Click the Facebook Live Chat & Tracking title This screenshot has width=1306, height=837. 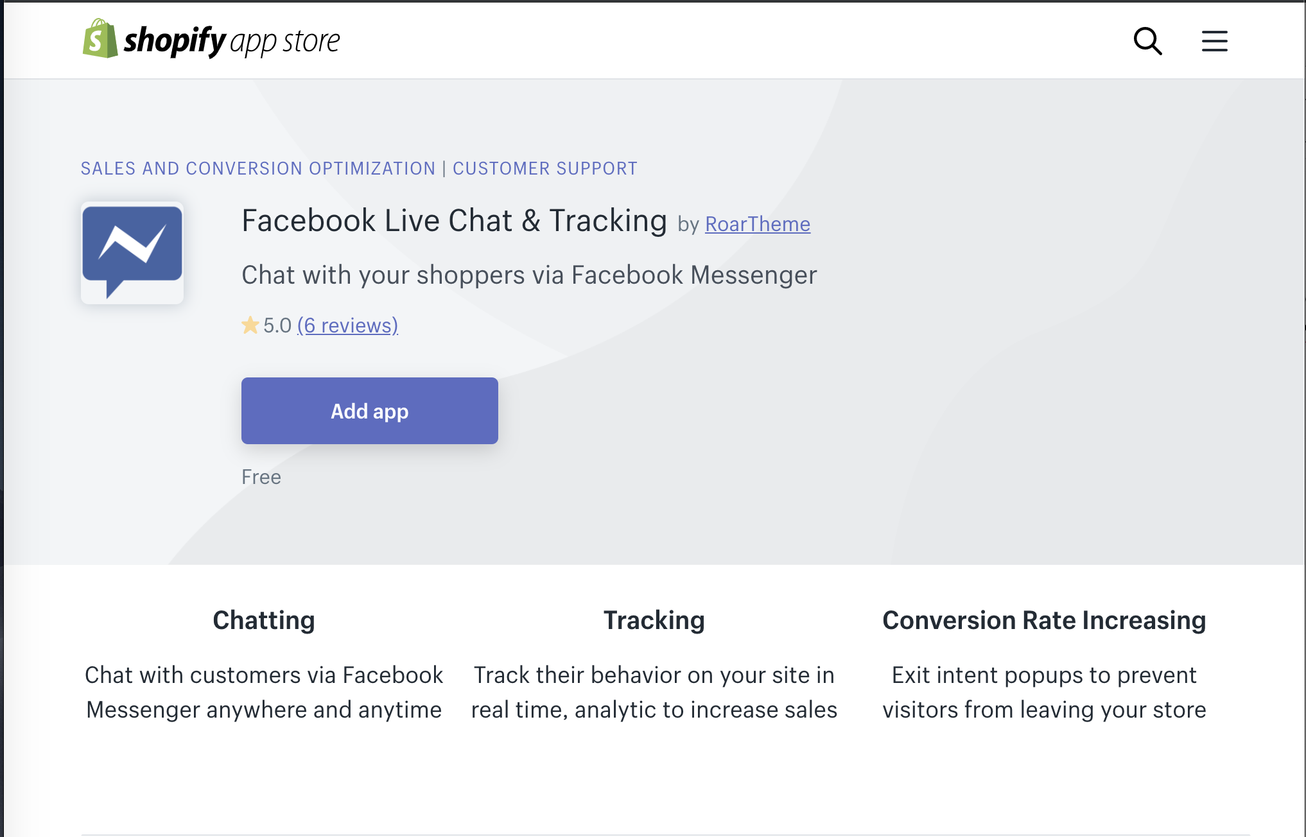click(x=455, y=221)
